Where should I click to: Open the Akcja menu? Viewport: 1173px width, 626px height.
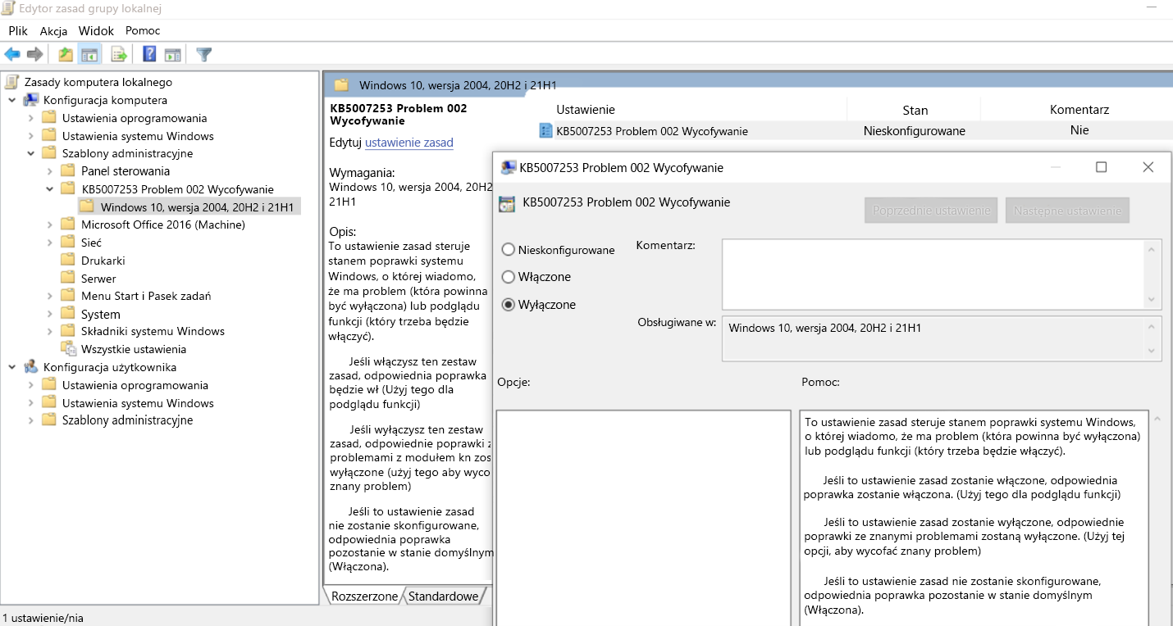[x=53, y=30]
